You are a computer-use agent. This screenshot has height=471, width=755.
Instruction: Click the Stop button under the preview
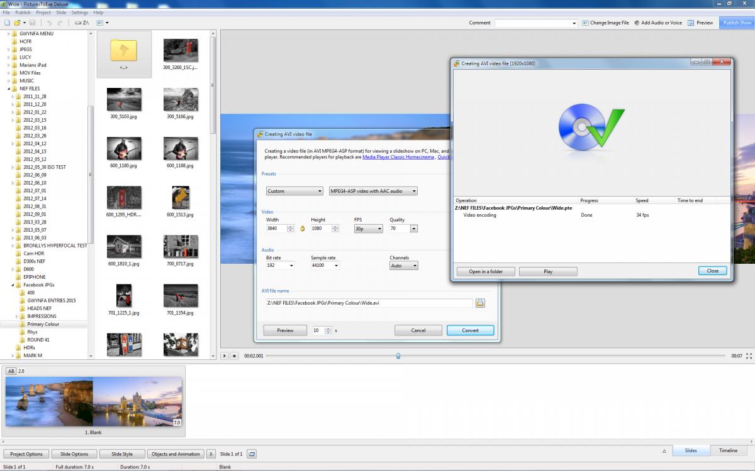[234, 356]
